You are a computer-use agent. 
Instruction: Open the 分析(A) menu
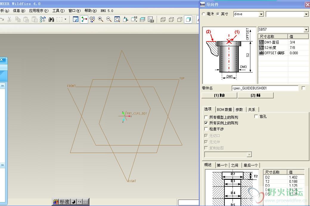tap(4, 11)
